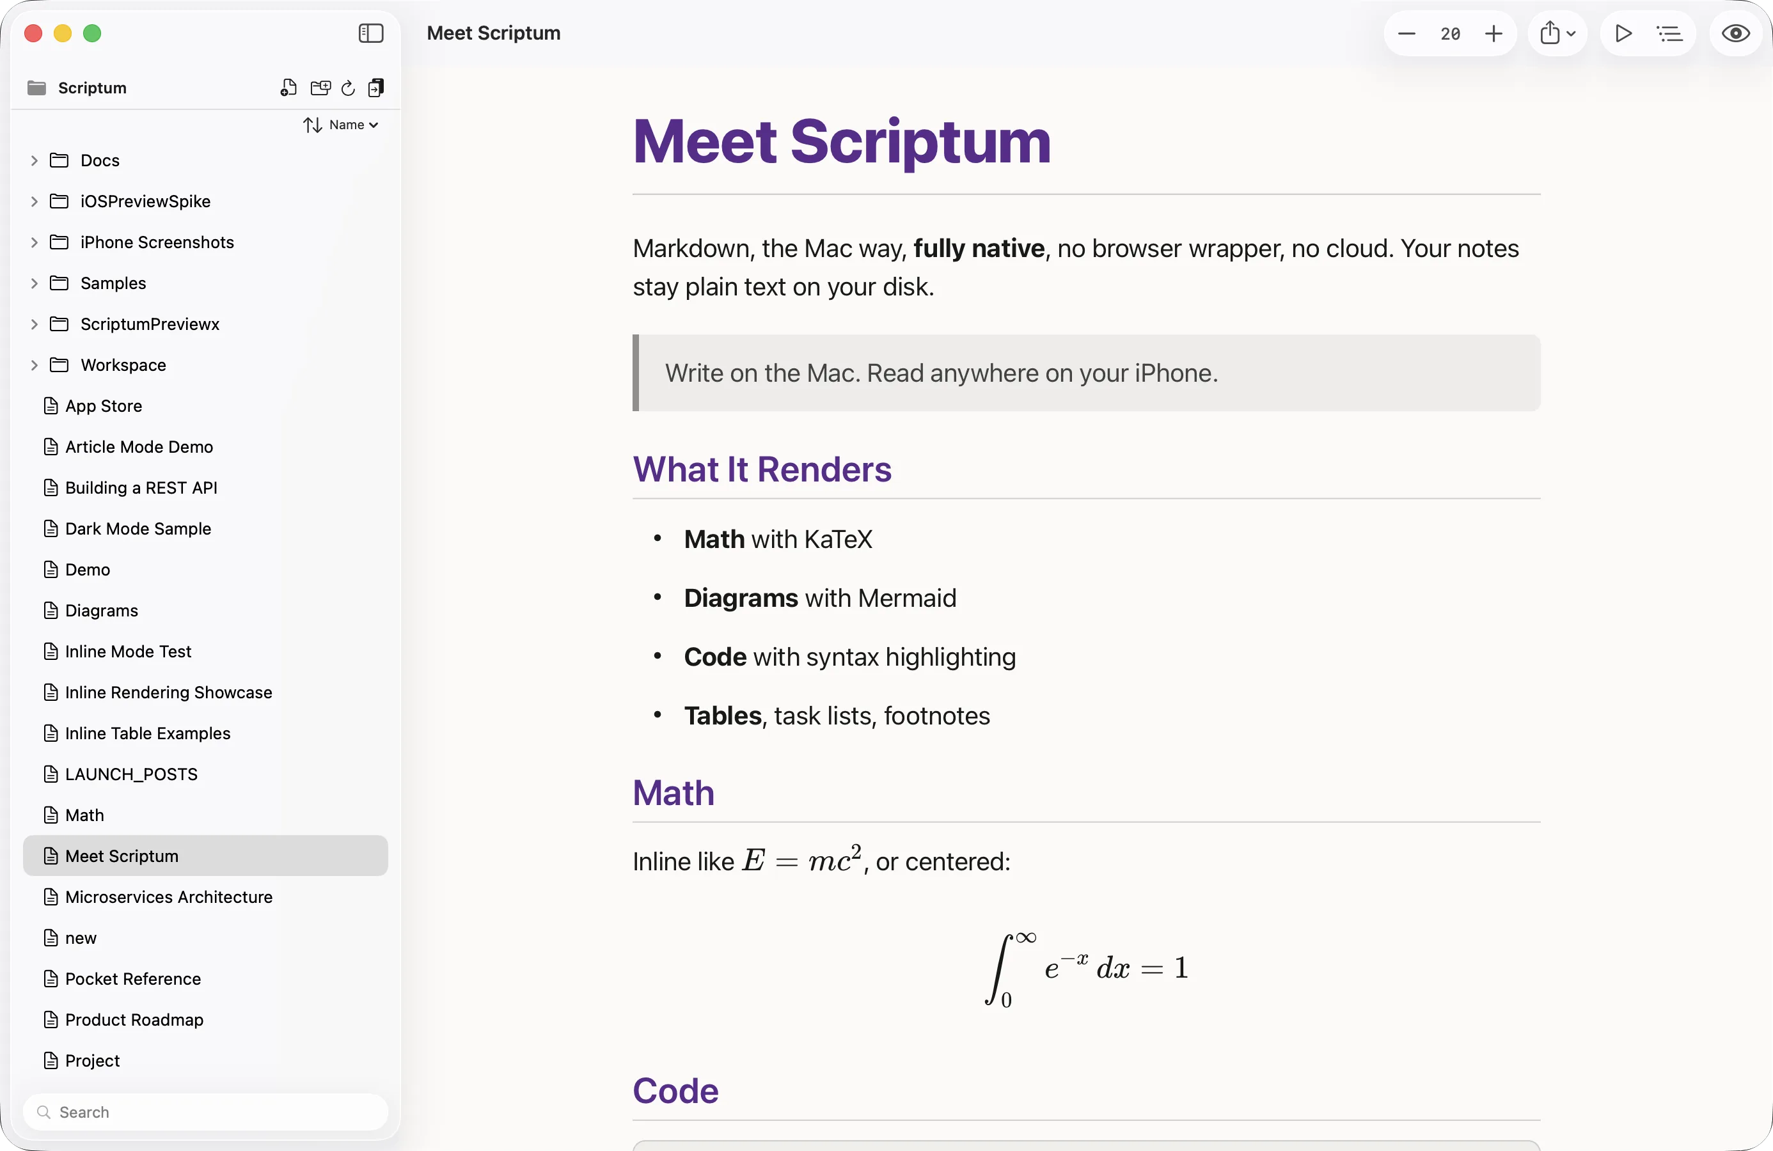This screenshot has height=1151, width=1773.
Task: Click the iOSPreviewSpike folder icon
Action: pos(59,202)
